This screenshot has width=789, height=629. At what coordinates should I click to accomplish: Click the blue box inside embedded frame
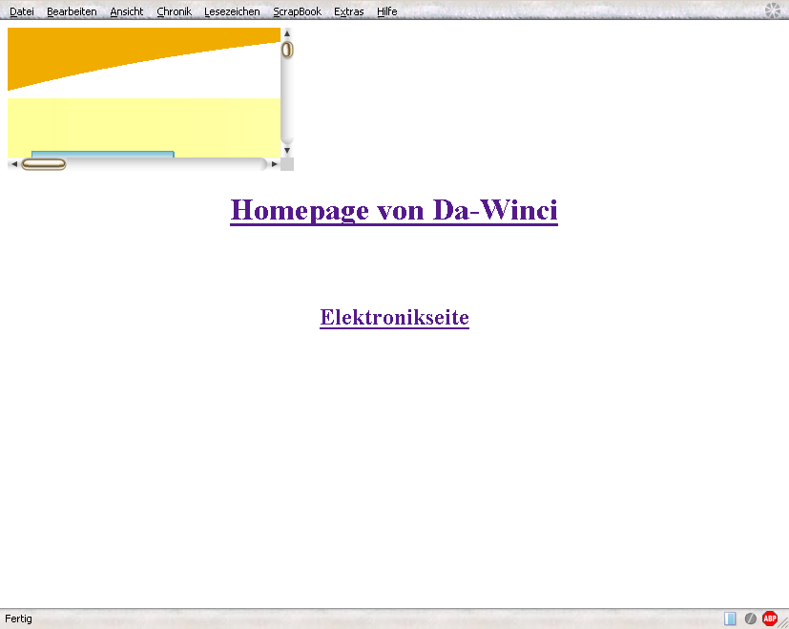point(103,154)
